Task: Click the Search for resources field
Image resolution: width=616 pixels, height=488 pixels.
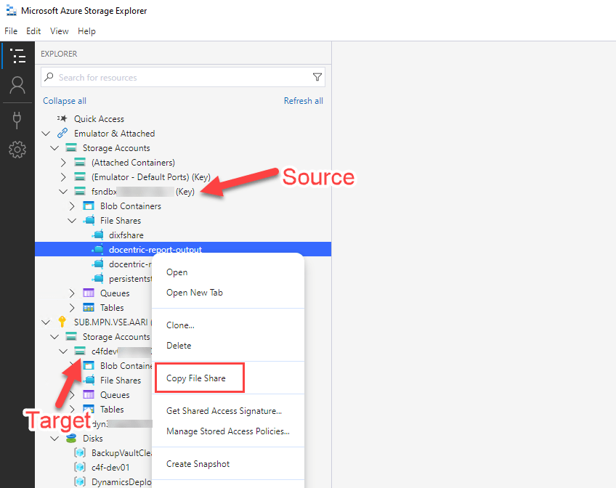Action: pyautogui.click(x=183, y=78)
